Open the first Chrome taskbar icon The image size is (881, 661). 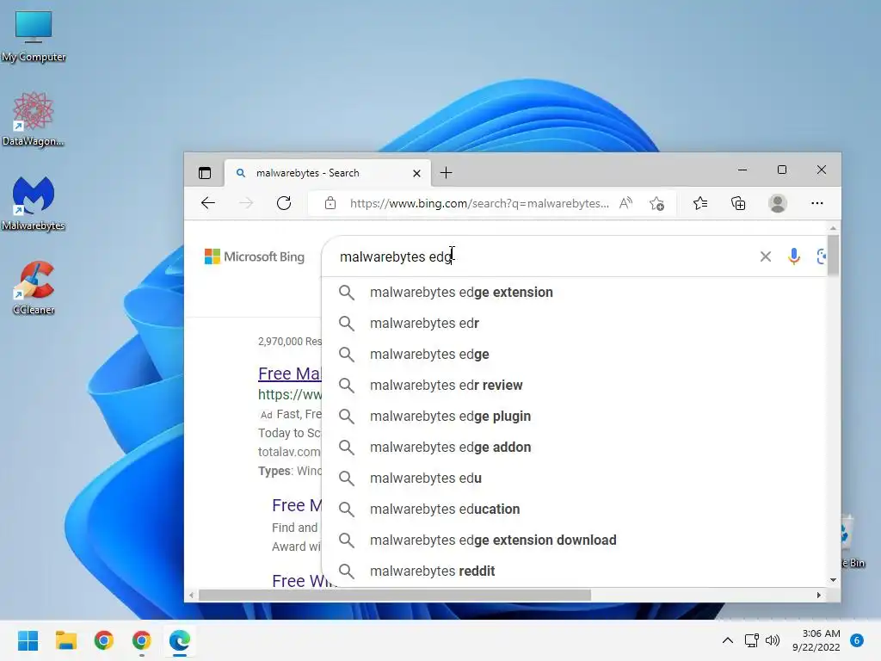(103, 640)
